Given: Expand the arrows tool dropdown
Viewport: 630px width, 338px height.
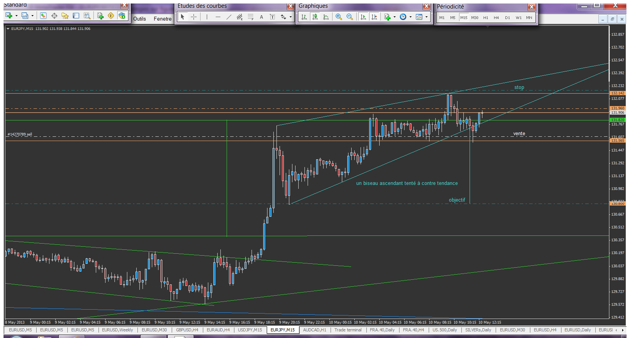Looking at the screenshot, I should tap(290, 17).
